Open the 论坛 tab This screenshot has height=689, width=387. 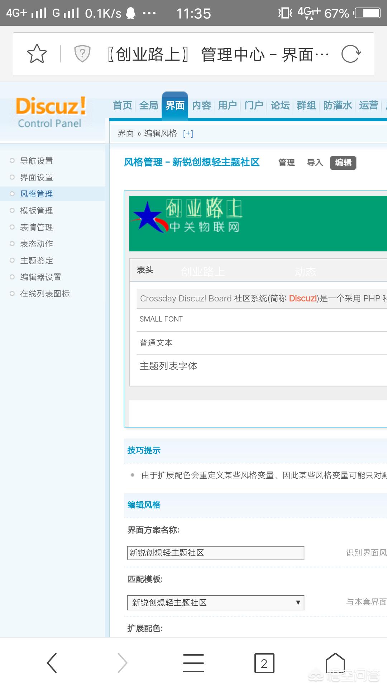pyautogui.click(x=280, y=105)
